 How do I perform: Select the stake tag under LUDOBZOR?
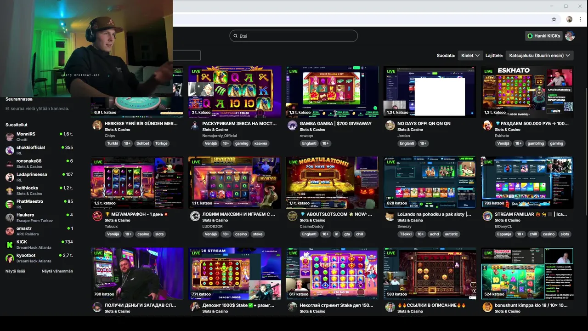point(258,234)
